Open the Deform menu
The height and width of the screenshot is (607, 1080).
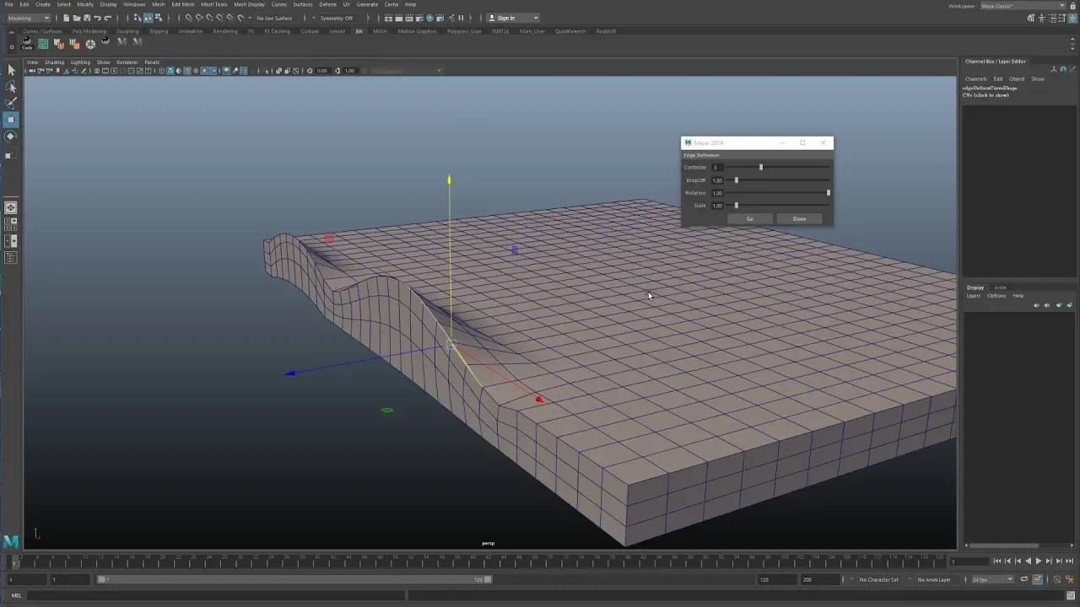[327, 4]
